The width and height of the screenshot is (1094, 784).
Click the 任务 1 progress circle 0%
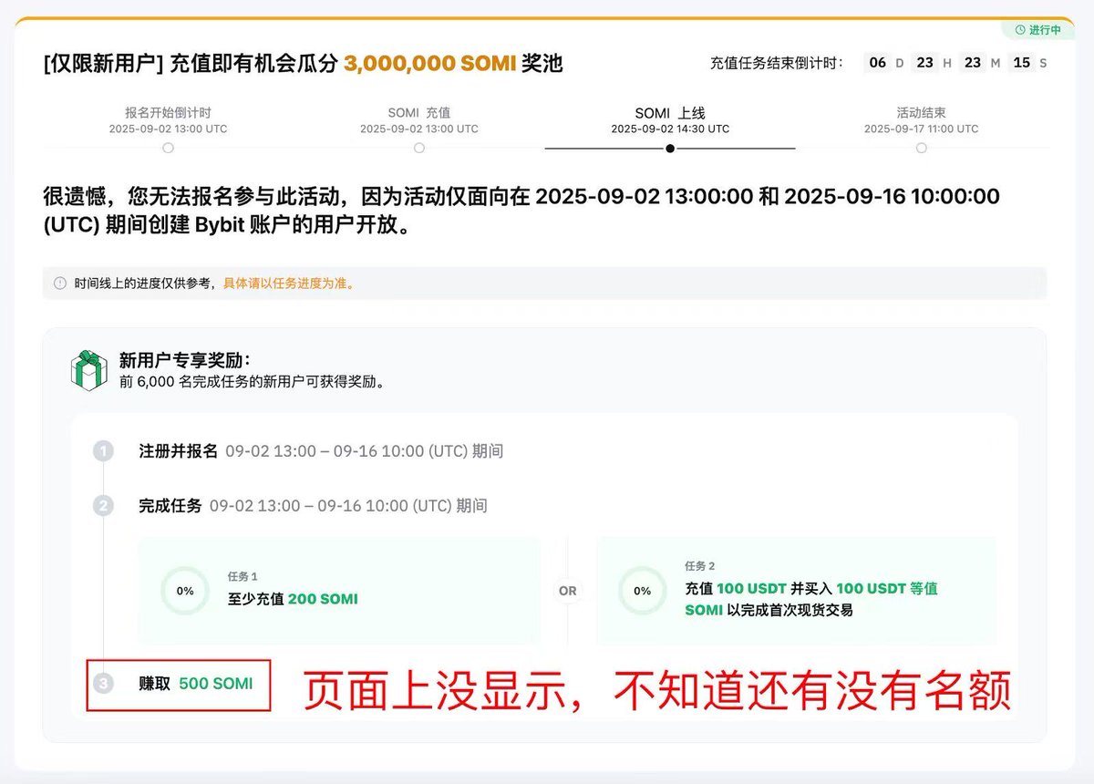[185, 591]
